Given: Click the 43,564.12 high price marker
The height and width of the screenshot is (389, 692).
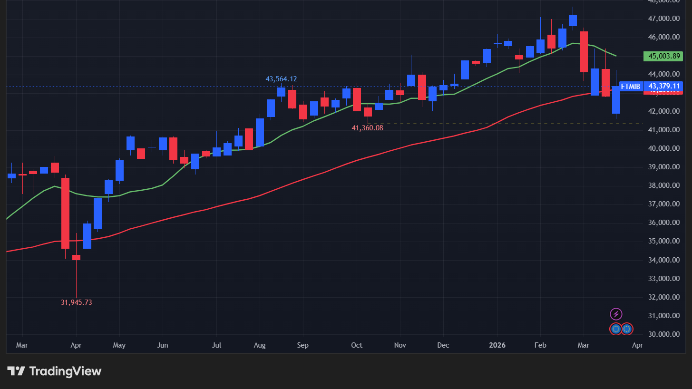Looking at the screenshot, I should (281, 78).
